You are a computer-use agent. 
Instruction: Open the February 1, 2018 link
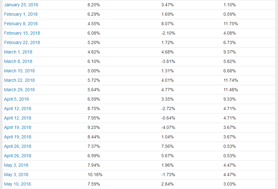pos(21,14)
